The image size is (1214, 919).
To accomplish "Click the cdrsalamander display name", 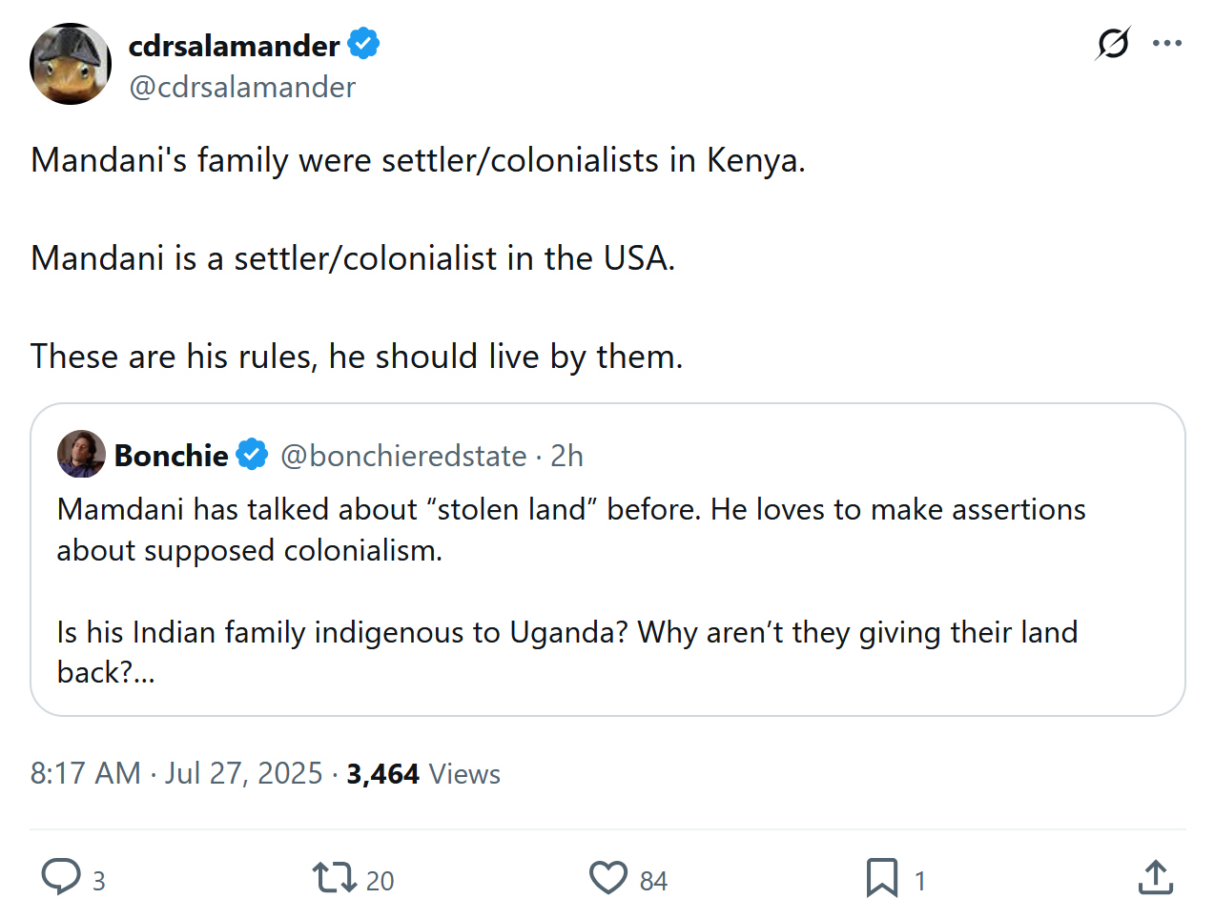I will pos(234,46).
